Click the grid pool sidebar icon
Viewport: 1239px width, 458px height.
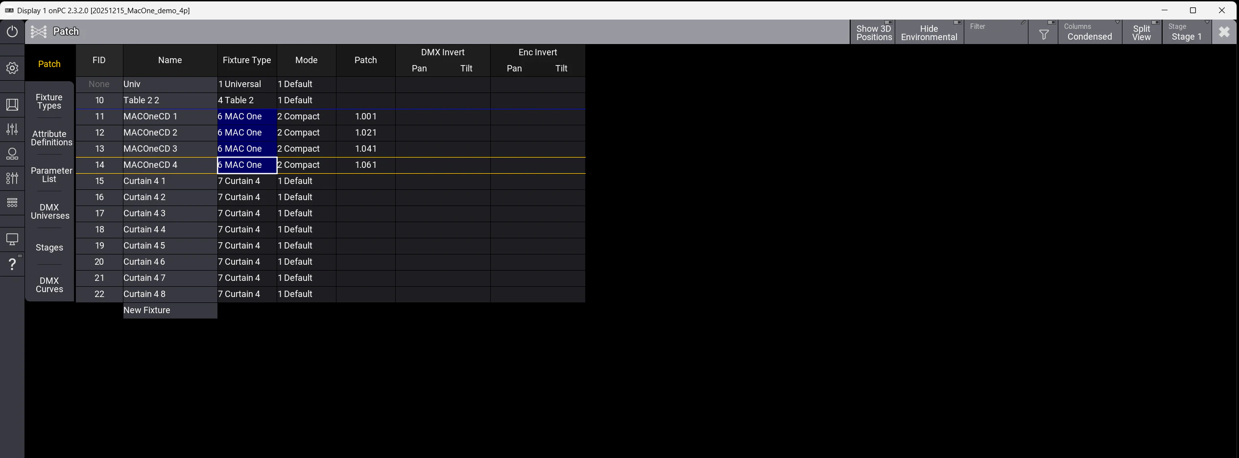(12, 203)
